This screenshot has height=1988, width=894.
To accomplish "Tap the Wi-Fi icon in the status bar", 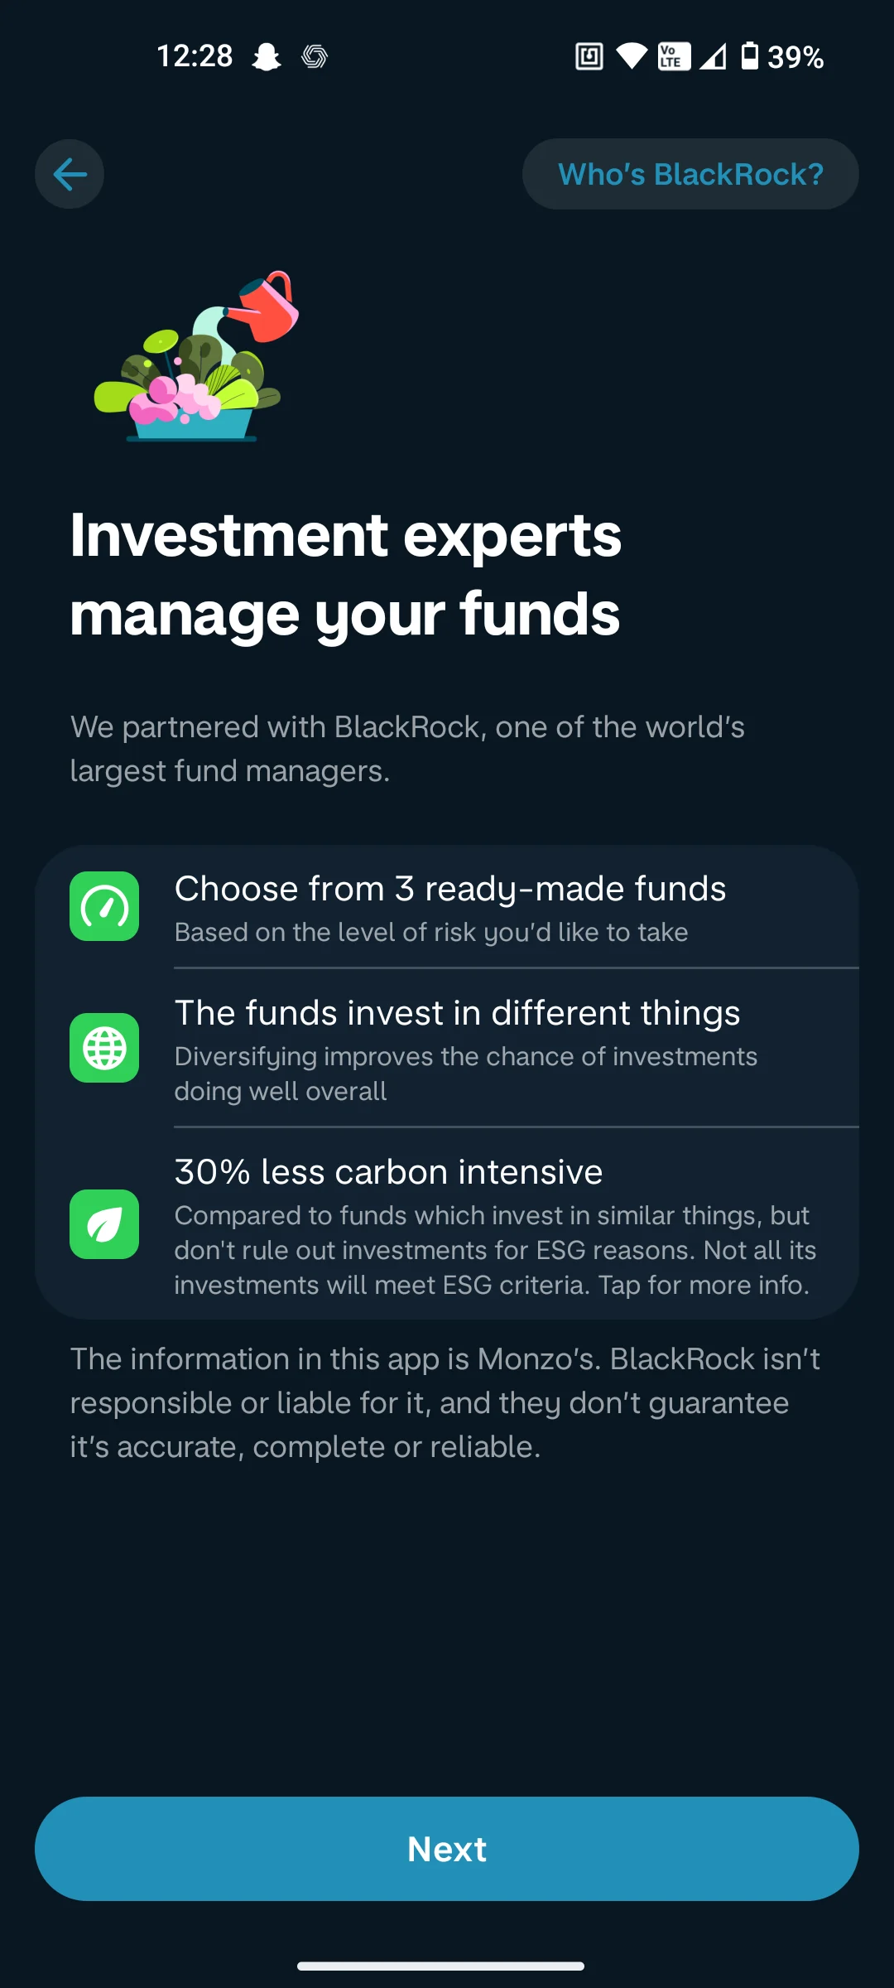I will [x=631, y=56].
